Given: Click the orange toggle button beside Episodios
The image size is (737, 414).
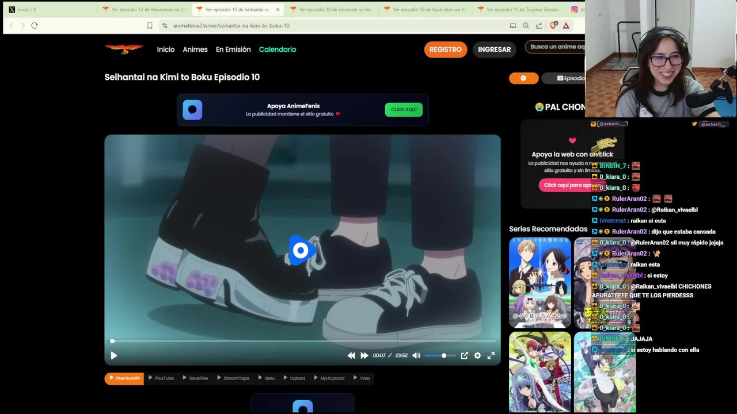Looking at the screenshot, I should (523, 78).
